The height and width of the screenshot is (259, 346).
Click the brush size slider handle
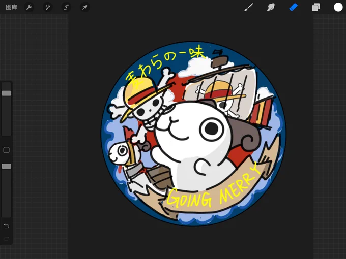pyautogui.click(x=7, y=93)
